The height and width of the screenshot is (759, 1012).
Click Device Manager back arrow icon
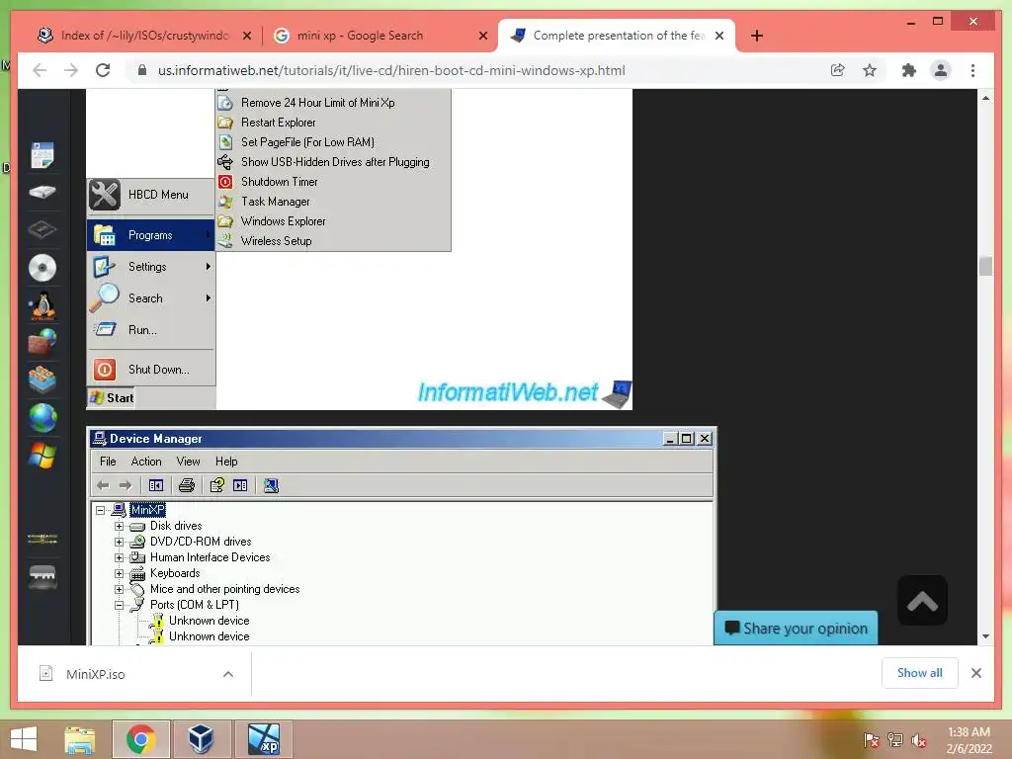pos(103,485)
